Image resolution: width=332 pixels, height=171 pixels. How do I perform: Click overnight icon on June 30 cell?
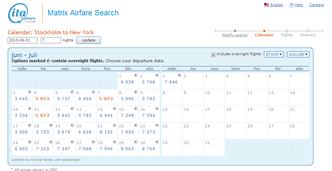tap(157, 142)
